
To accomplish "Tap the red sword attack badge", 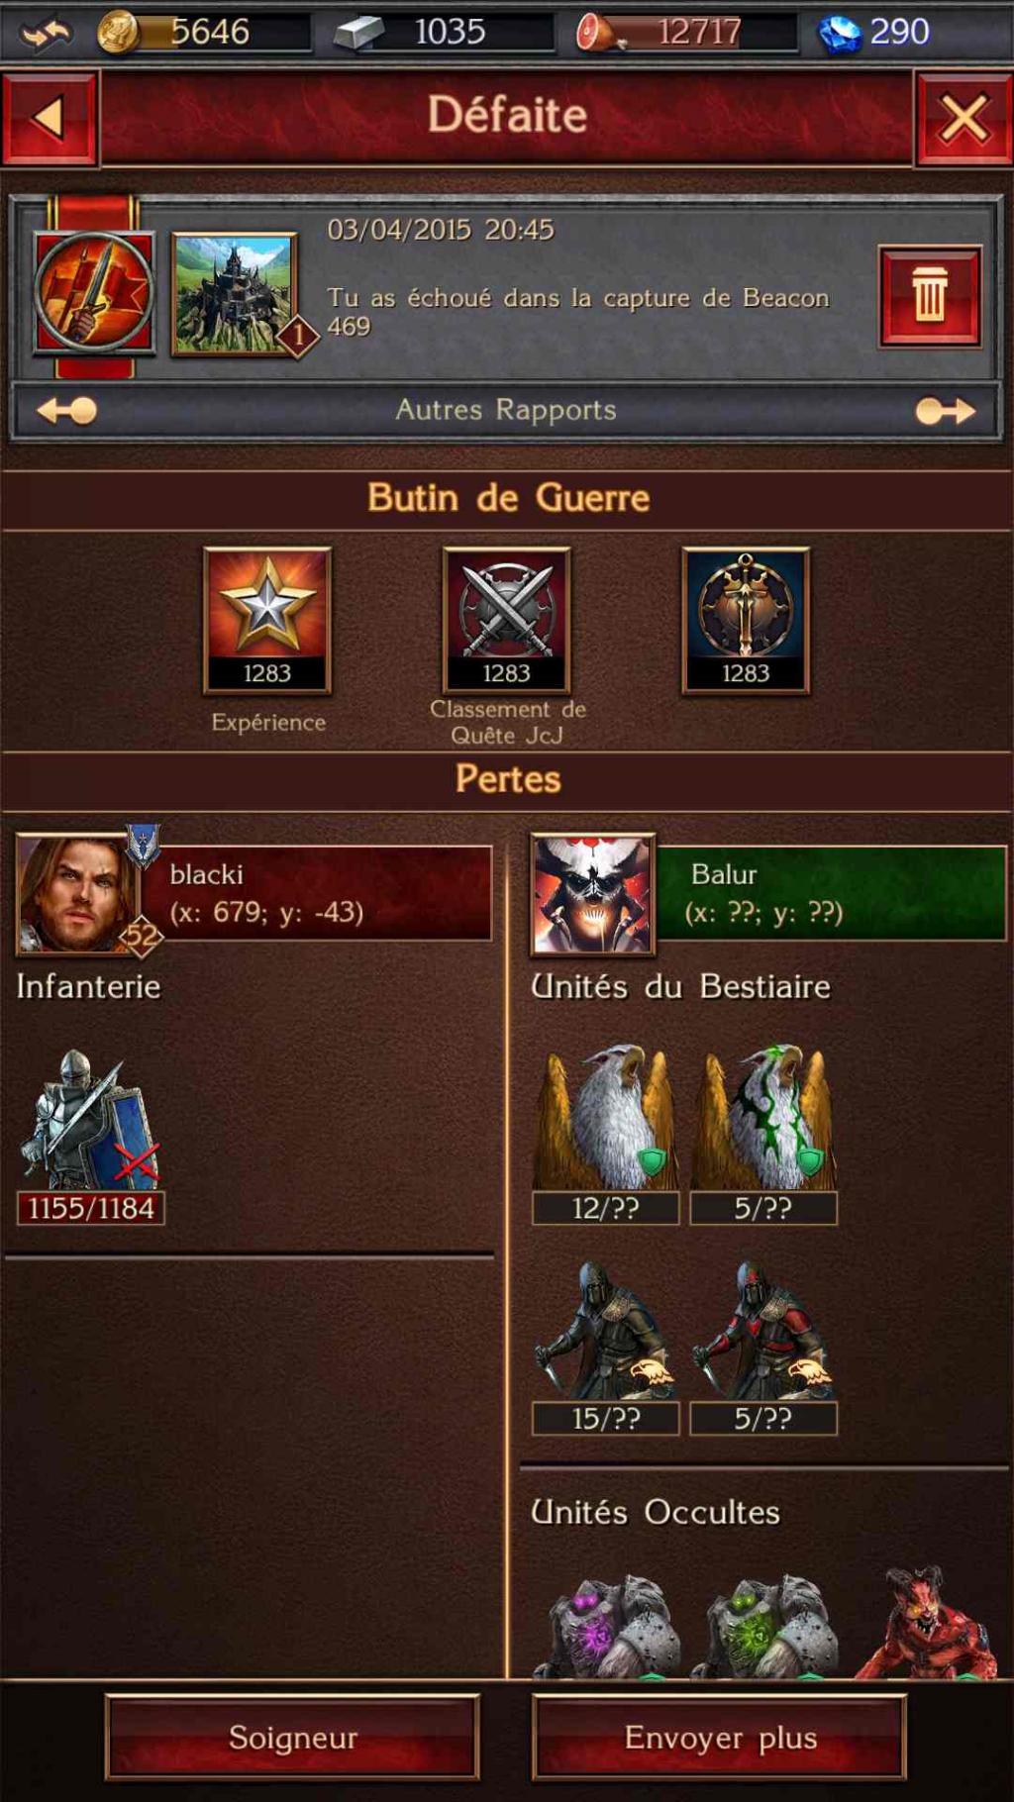I will tap(94, 292).
